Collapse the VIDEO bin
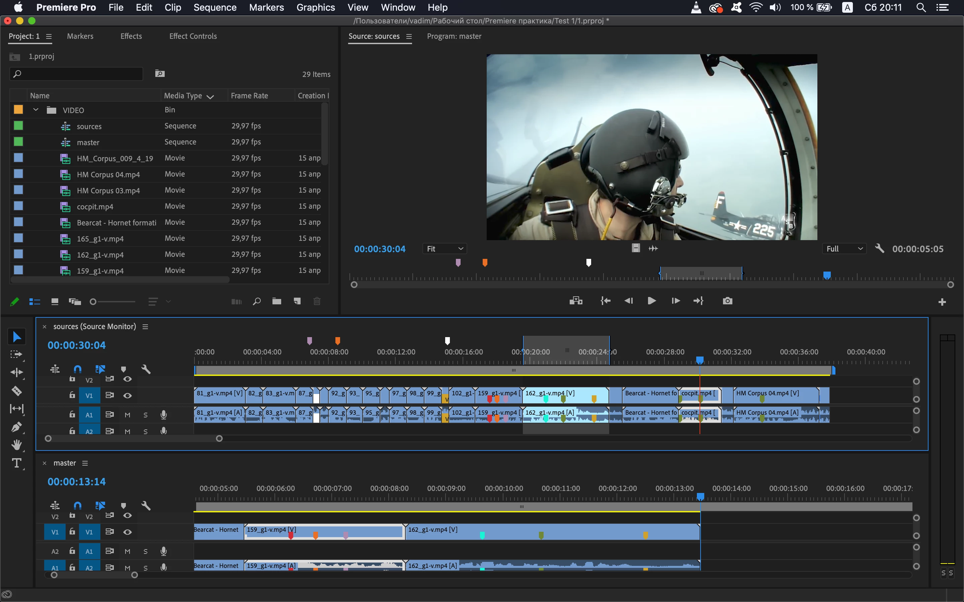 (x=36, y=110)
